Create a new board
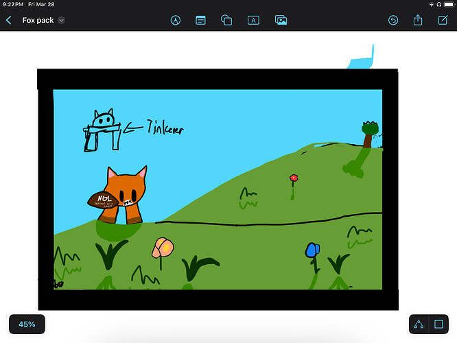 443,21
